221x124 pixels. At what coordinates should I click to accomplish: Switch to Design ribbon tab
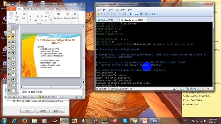34,9
